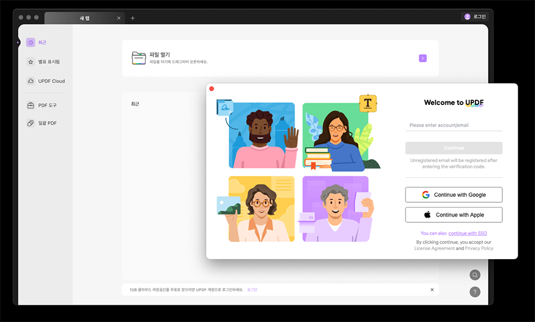Click the open file folder icon
Viewport: 535px width, 322px height.
click(139, 58)
